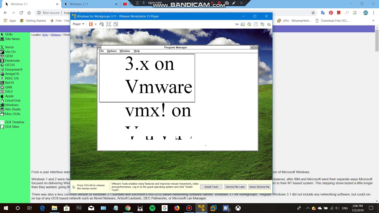
Task: Click Install Tools button
Action: tap(211, 187)
